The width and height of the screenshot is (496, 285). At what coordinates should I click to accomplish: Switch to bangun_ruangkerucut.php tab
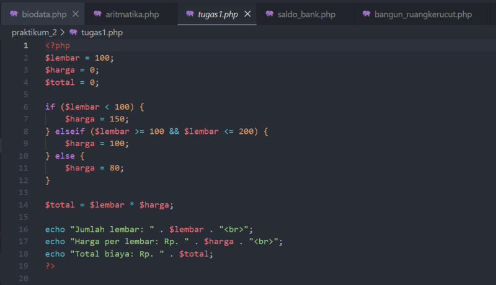point(423,14)
